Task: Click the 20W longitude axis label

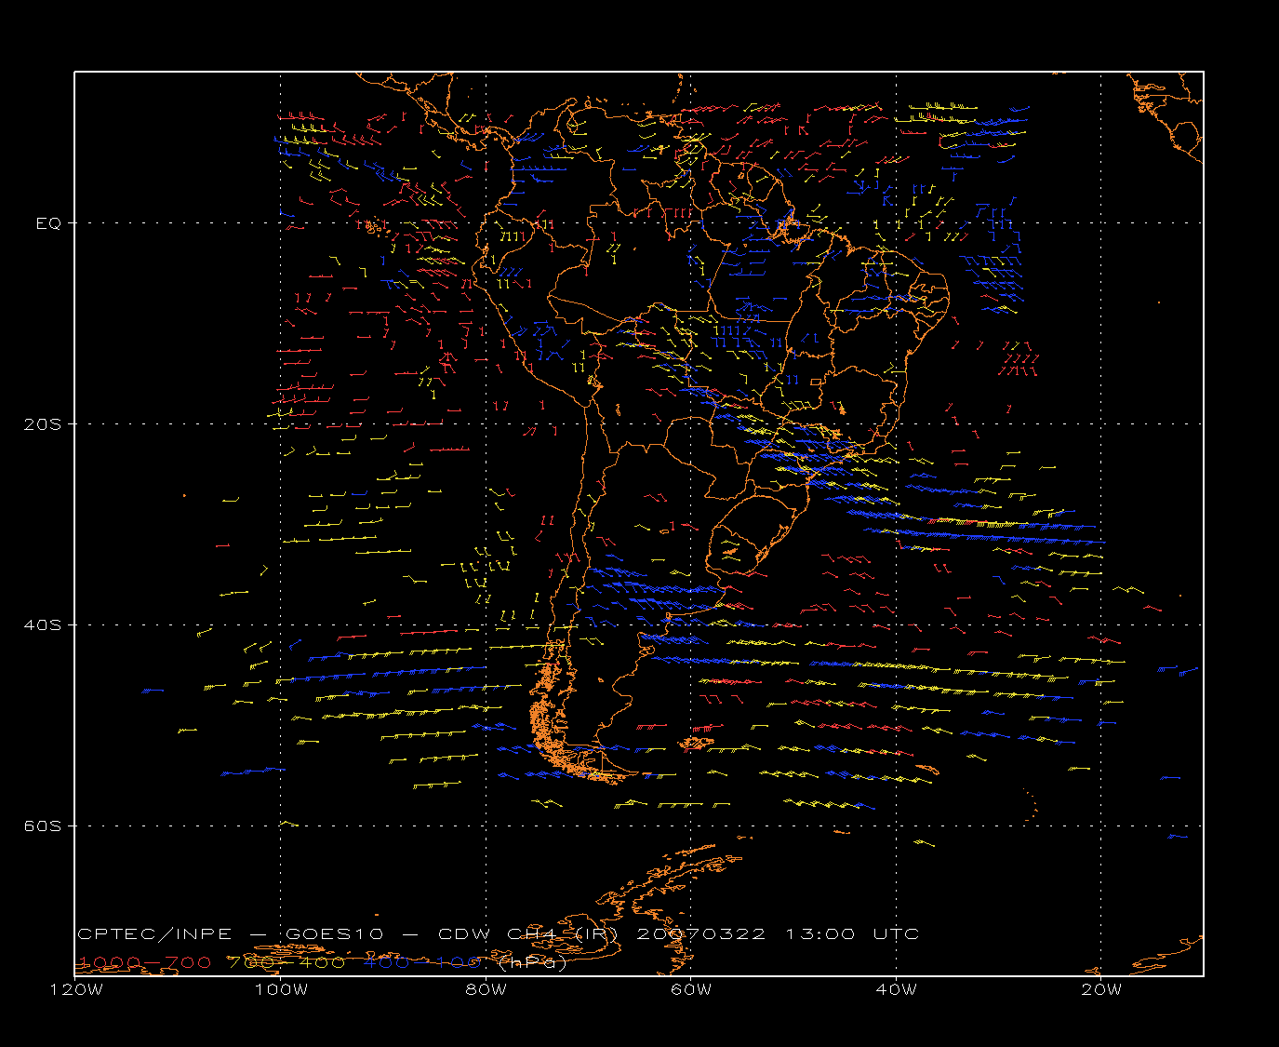Action: point(1101,989)
